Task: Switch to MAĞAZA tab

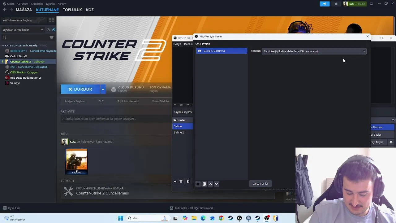Action: 24,10
